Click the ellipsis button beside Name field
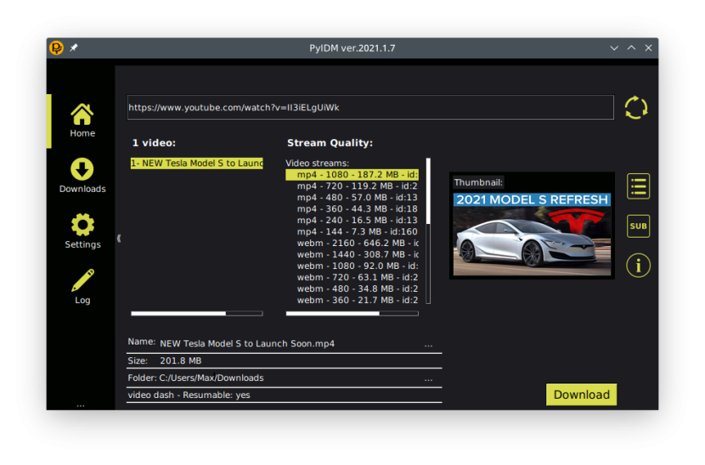Image resolution: width=705 pixels, height=465 pixels. pyautogui.click(x=428, y=345)
